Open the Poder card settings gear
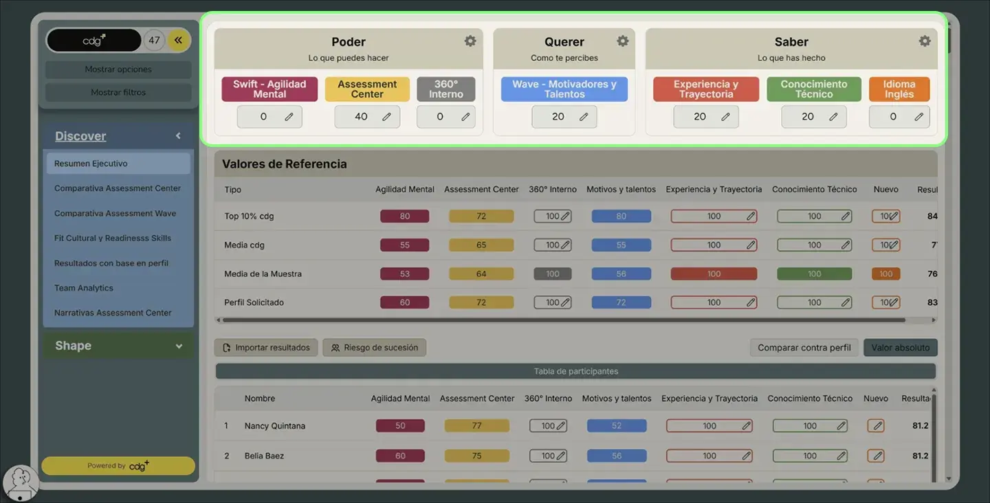The image size is (990, 503). coord(470,41)
